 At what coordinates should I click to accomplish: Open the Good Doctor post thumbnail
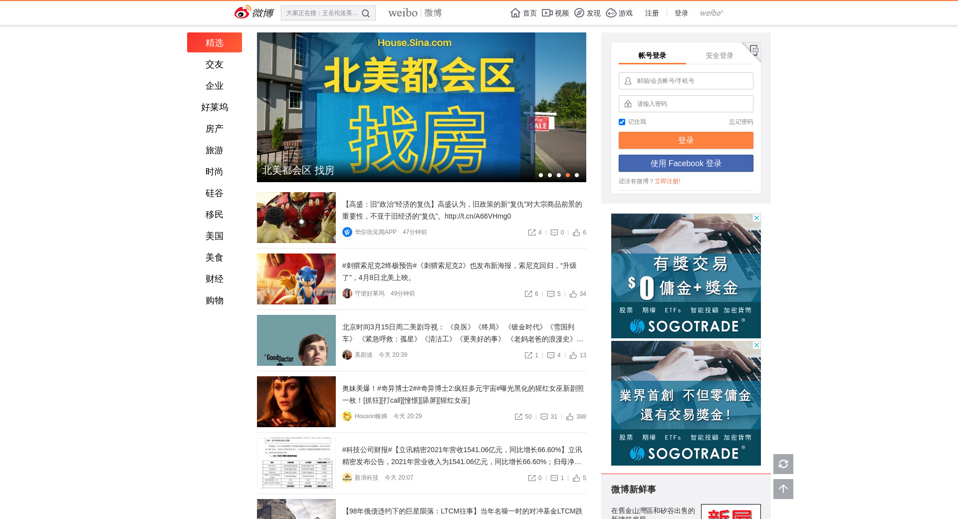point(296,340)
